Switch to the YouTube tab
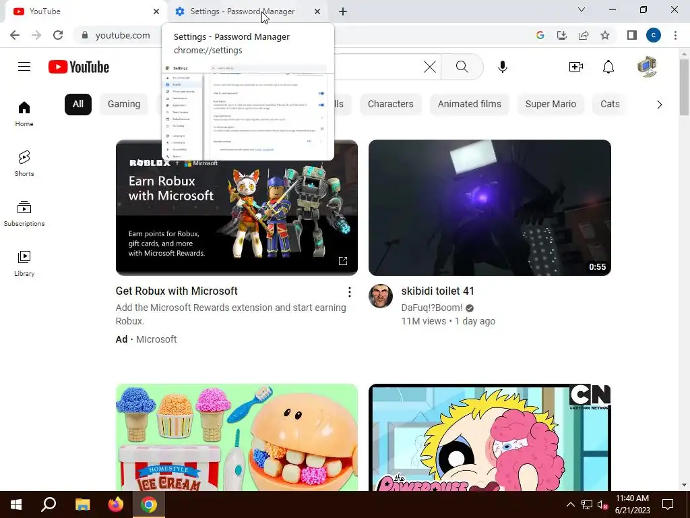The height and width of the screenshot is (518, 690). coord(84,11)
